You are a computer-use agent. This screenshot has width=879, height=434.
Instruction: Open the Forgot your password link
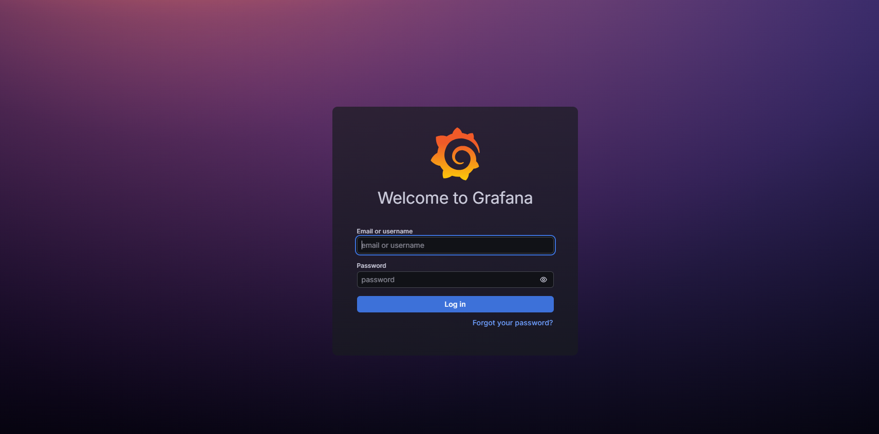coord(513,323)
